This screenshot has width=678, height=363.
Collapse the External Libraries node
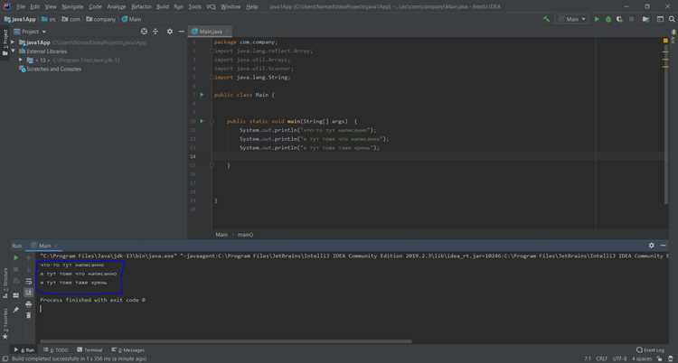coord(13,51)
